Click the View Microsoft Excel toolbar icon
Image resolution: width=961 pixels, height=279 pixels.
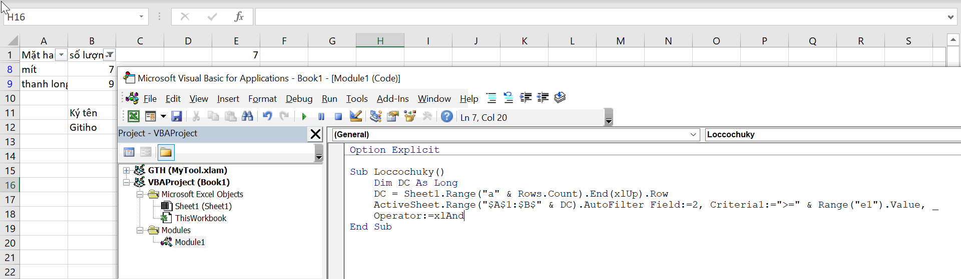(133, 117)
